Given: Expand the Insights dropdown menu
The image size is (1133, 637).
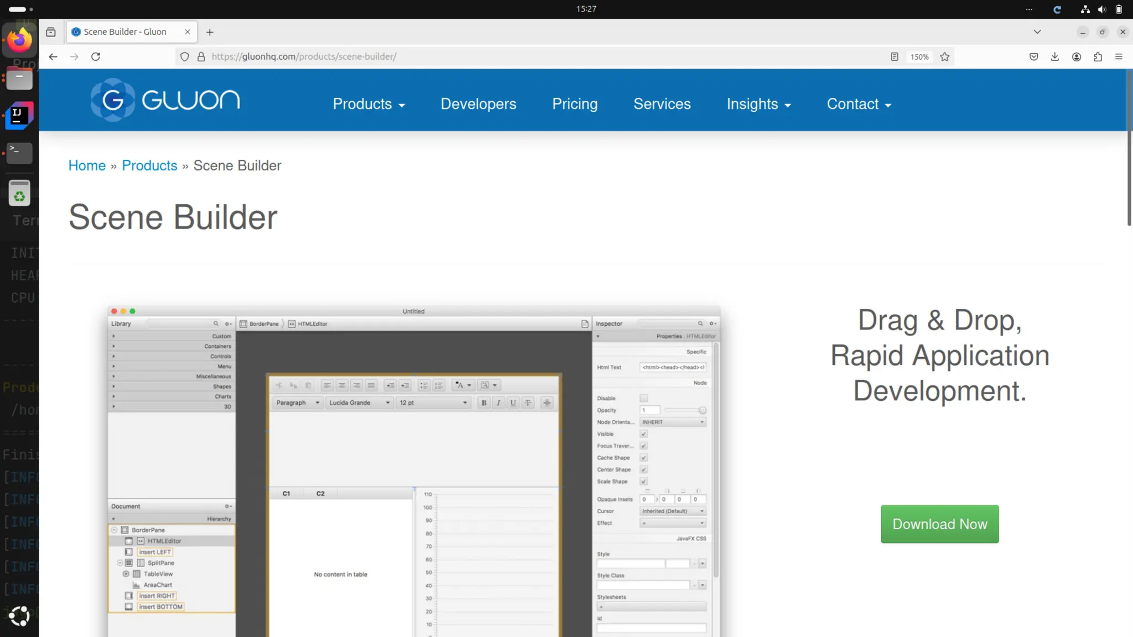Looking at the screenshot, I should tap(758, 104).
